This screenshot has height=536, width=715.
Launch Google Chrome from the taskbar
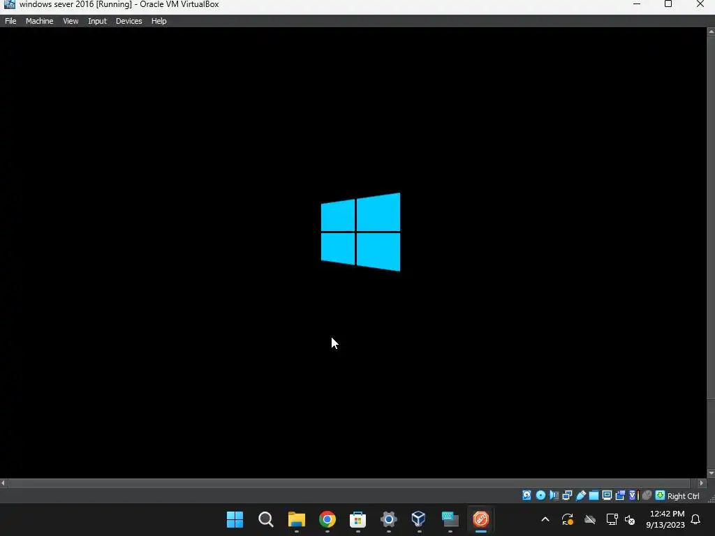tap(327, 519)
